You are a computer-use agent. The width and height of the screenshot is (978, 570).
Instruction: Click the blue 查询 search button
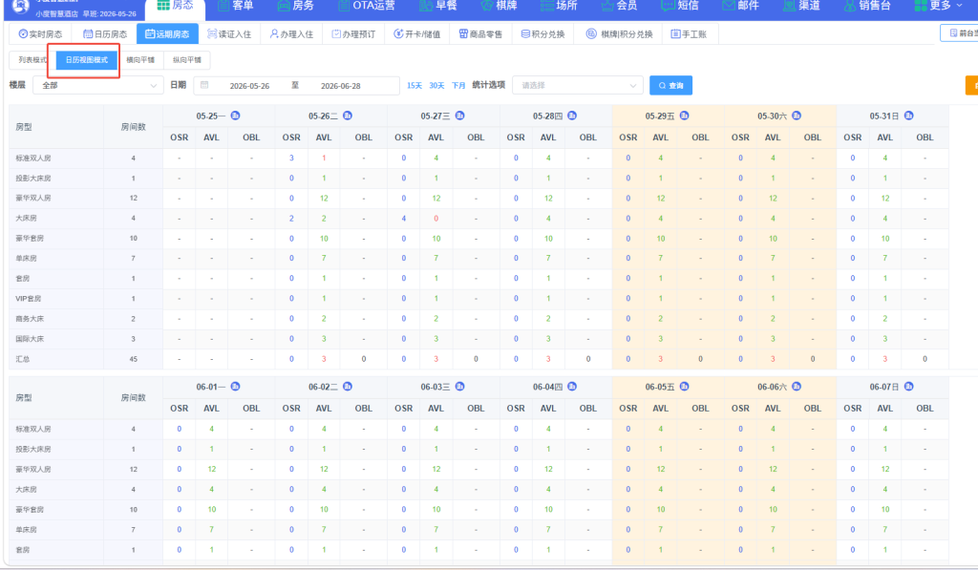click(670, 85)
